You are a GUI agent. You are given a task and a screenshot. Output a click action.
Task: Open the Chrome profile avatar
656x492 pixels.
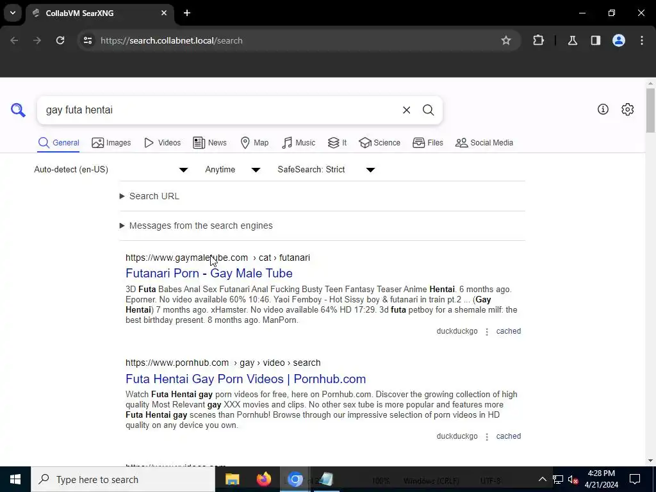(619, 40)
